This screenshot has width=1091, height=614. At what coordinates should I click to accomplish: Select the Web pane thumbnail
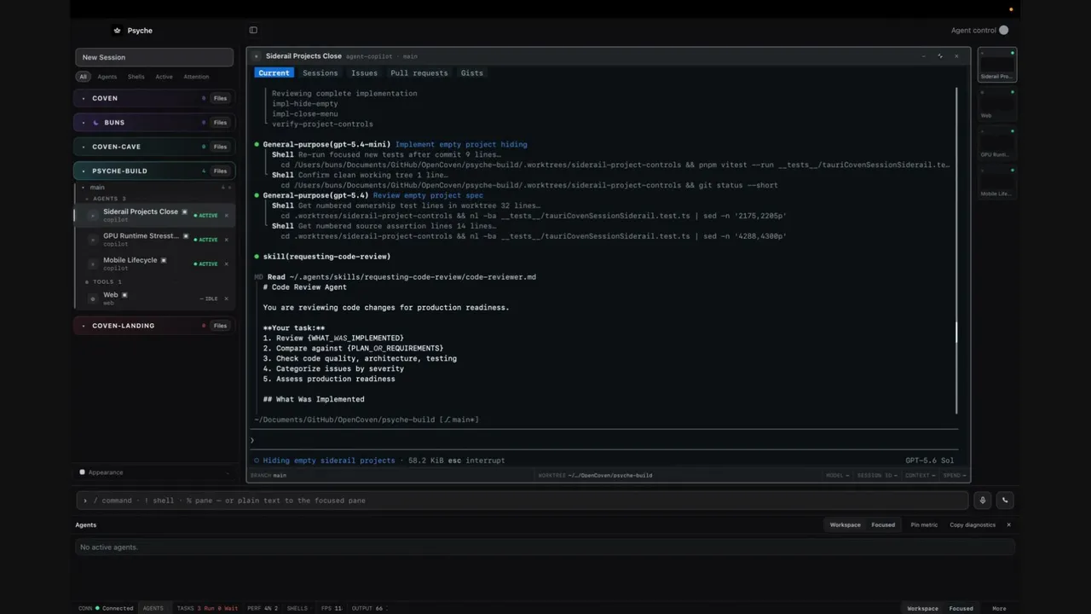coord(996,103)
